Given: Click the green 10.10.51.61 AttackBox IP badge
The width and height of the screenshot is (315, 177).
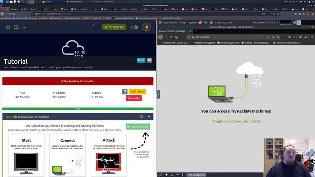Looking at the screenshot, I should coord(114,27).
